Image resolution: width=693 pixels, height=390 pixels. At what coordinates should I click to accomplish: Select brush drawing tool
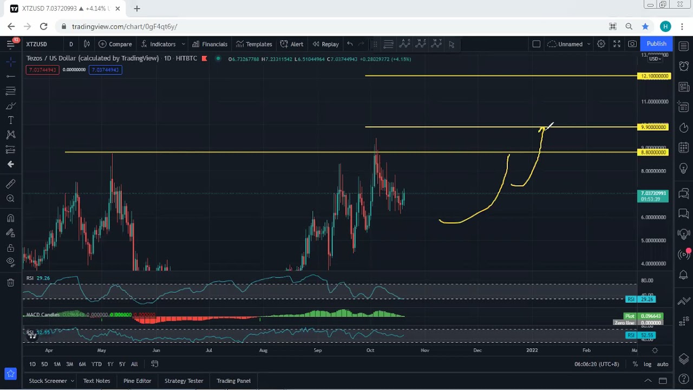(10, 106)
